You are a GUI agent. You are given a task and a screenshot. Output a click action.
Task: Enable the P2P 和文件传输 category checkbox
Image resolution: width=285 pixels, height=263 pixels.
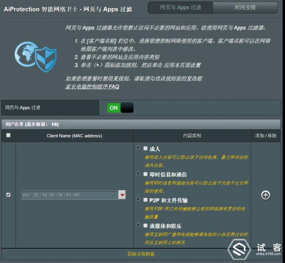[145, 200]
